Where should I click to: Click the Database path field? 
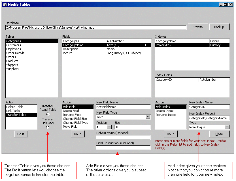tap(96, 27)
